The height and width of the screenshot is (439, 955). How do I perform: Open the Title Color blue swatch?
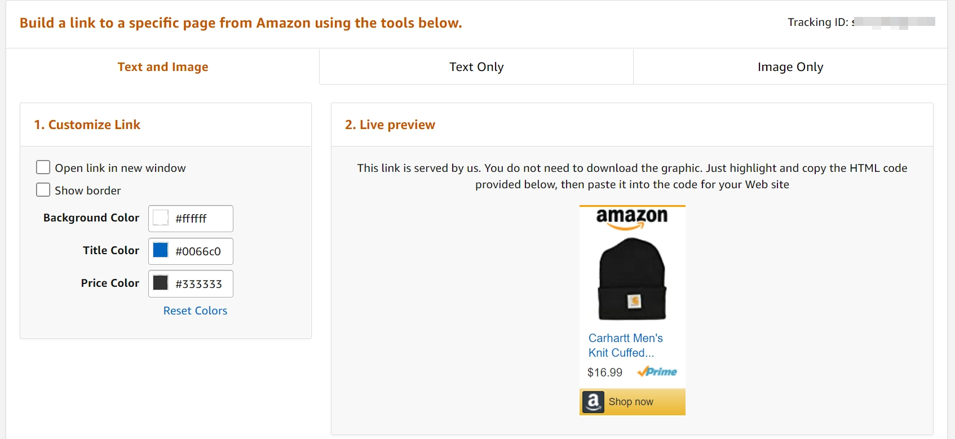[x=161, y=250]
